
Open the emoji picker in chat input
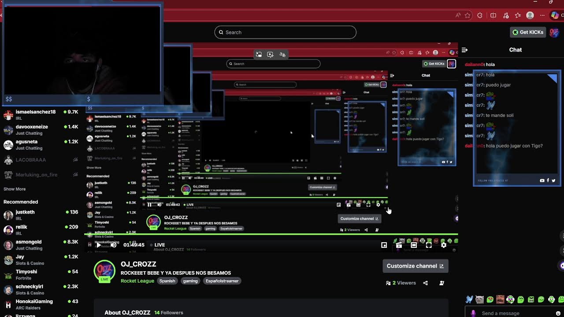point(558,313)
